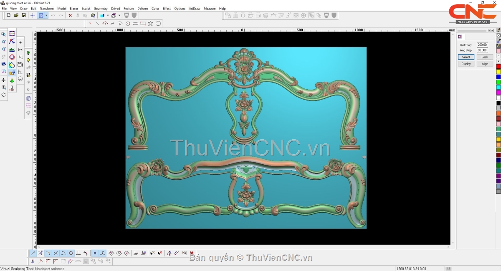
Task: Select the ellipse drawing tool
Action: (x=135, y=23)
